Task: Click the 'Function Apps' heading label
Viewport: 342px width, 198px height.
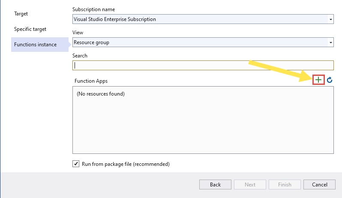Action: point(91,81)
